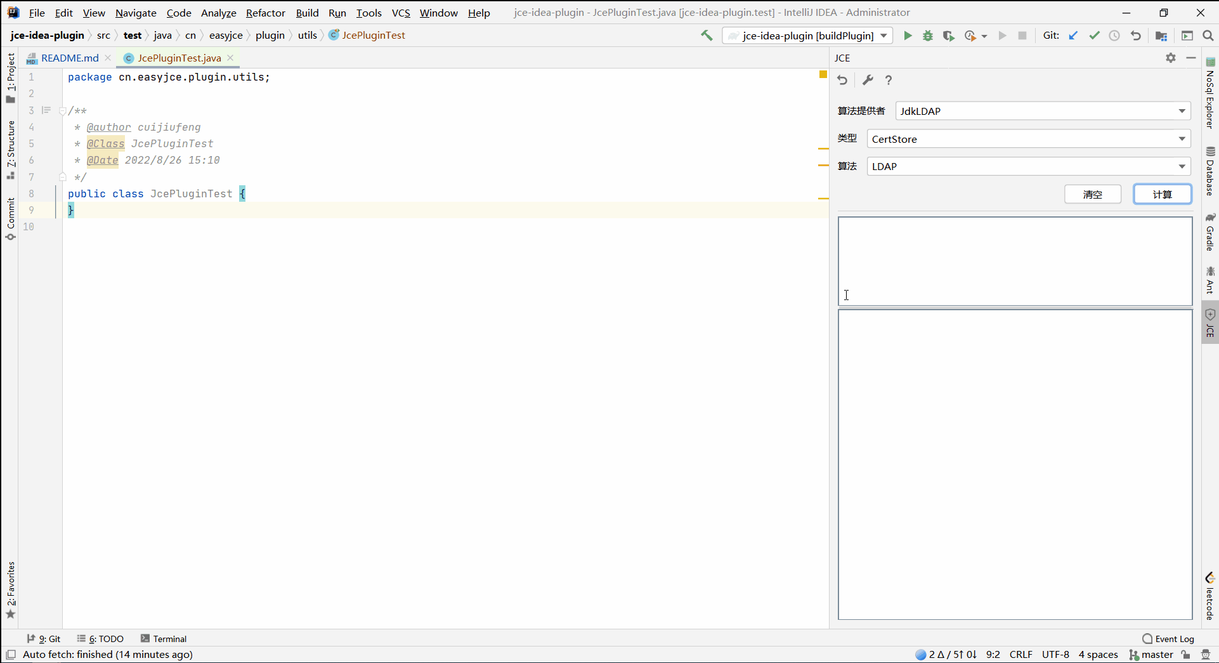Open the leetcode side panel
The width and height of the screenshot is (1219, 663).
pos(1210,596)
